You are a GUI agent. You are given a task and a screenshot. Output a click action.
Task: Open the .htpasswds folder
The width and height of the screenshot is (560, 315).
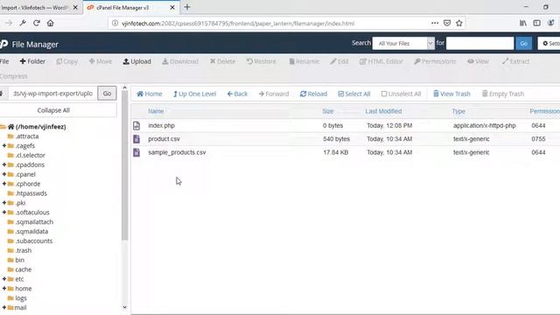point(31,193)
